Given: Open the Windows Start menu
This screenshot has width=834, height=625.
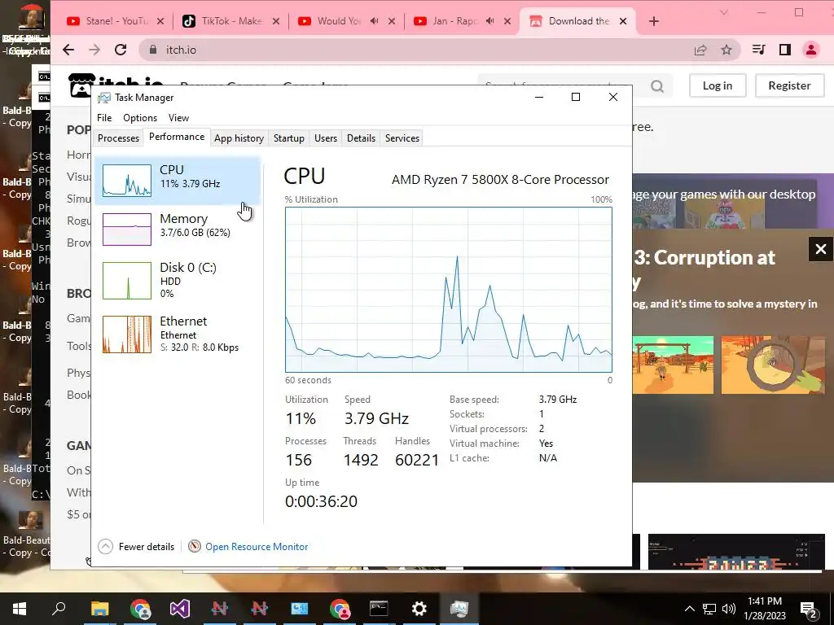Looking at the screenshot, I should (x=20, y=609).
